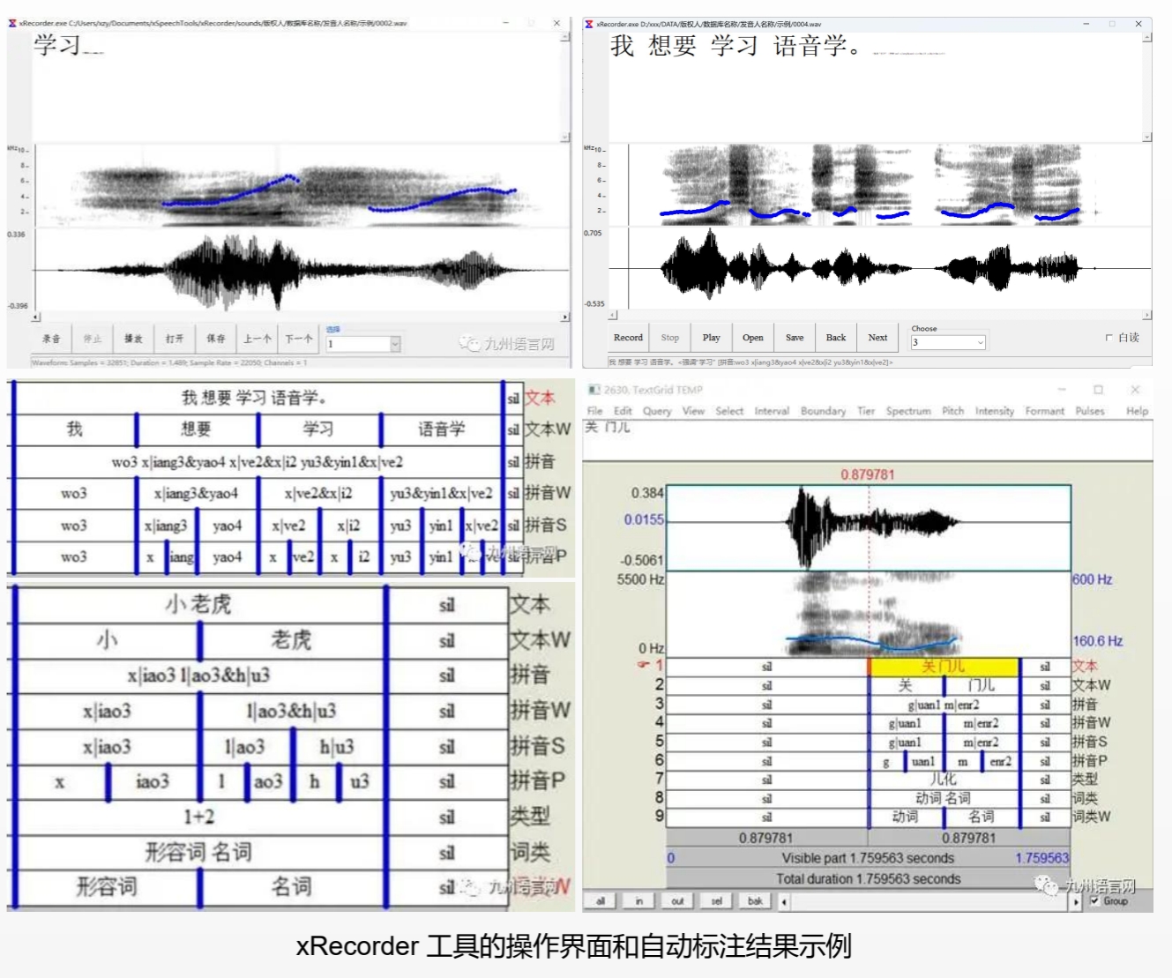
Task: Open the Pitch menu
Action: point(952,411)
